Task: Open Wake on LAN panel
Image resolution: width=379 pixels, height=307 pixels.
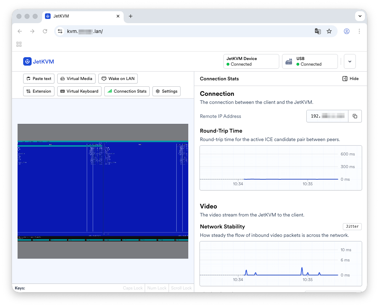Action: tap(118, 79)
